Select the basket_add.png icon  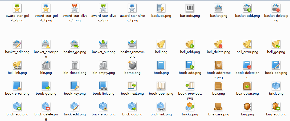pos(247,8)
